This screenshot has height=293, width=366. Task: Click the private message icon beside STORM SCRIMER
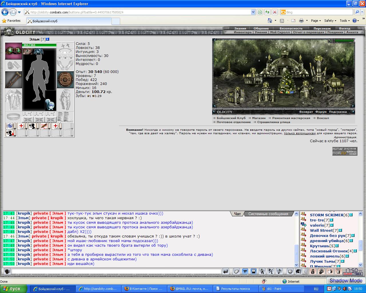(303, 215)
